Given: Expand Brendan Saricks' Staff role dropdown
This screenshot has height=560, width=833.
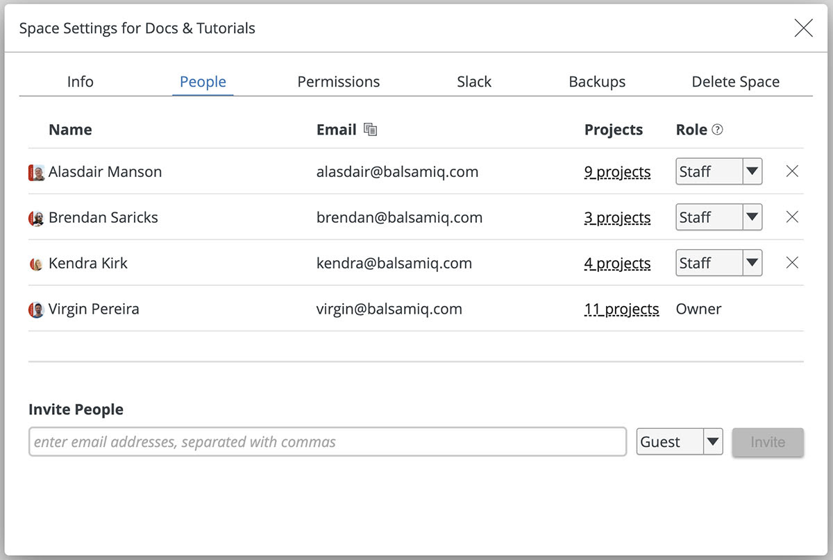Looking at the screenshot, I should pyautogui.click(x=718, y=217).
